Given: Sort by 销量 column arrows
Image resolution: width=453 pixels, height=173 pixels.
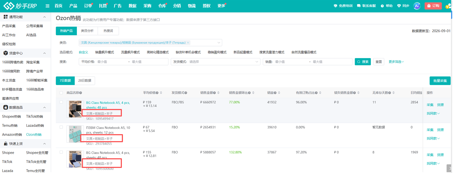Looking at the screenshot, I should 279,93.
